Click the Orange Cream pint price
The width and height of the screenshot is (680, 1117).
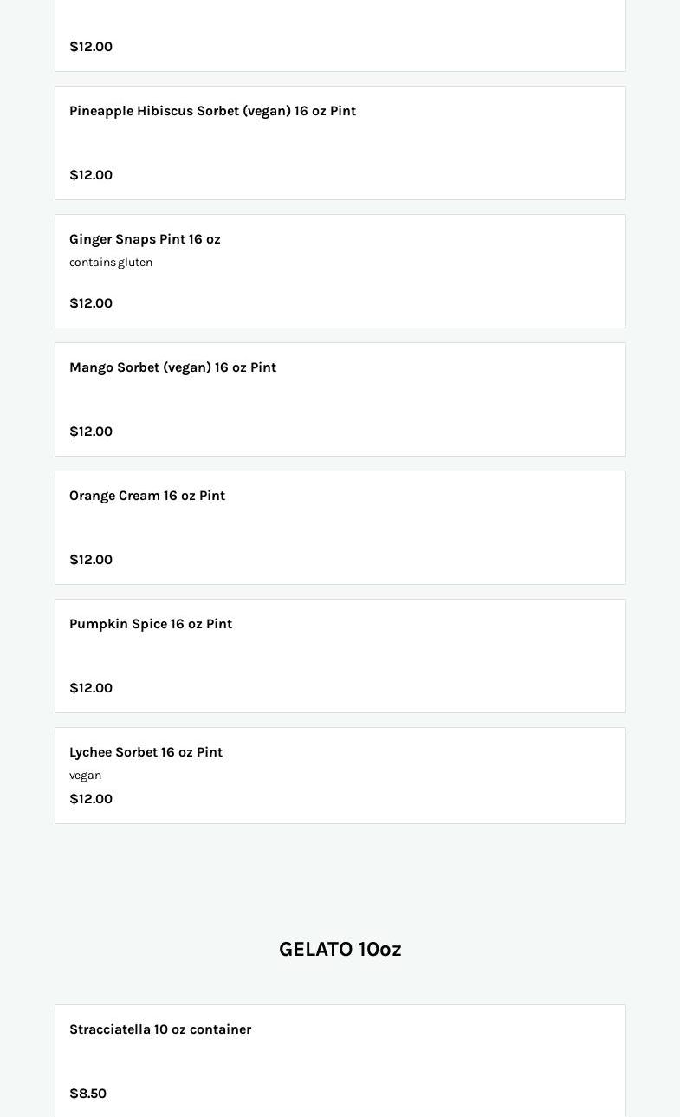tap(91, 560)
